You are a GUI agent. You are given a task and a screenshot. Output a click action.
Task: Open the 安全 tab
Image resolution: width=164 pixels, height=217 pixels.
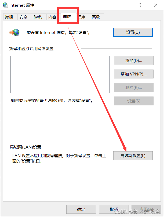(23, 17)
